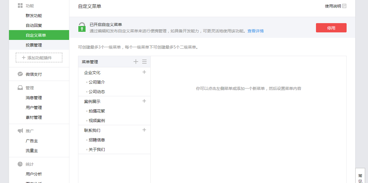Open the 查看详情 link
368x183 pixels.
(x=256, y=31)
